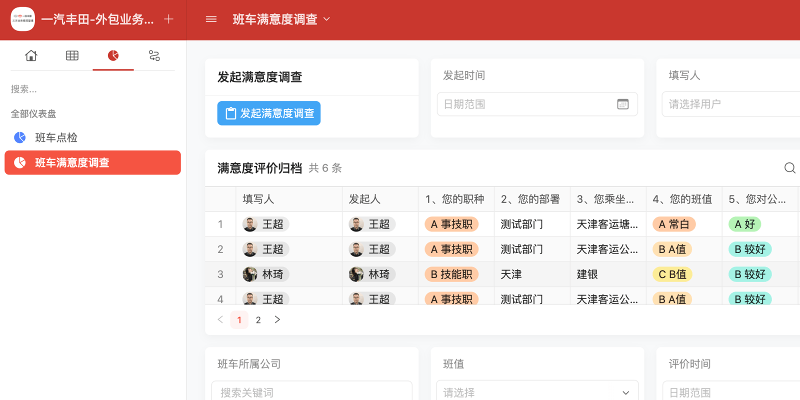Click the search icon in archive table
Screen dimensions: 800x400
pyautogui.click(x=789, y=168)
